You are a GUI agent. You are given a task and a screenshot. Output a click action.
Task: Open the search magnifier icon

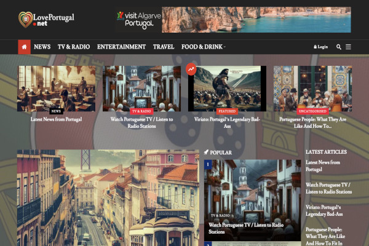[x=338, y=47]
